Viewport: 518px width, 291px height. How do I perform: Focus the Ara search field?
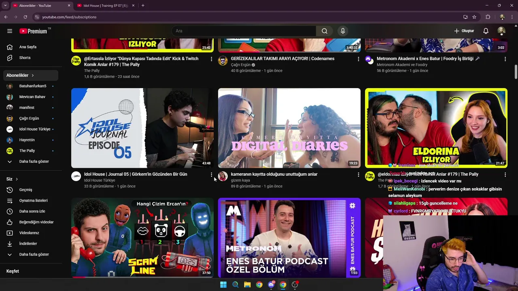tap(244, 31)
